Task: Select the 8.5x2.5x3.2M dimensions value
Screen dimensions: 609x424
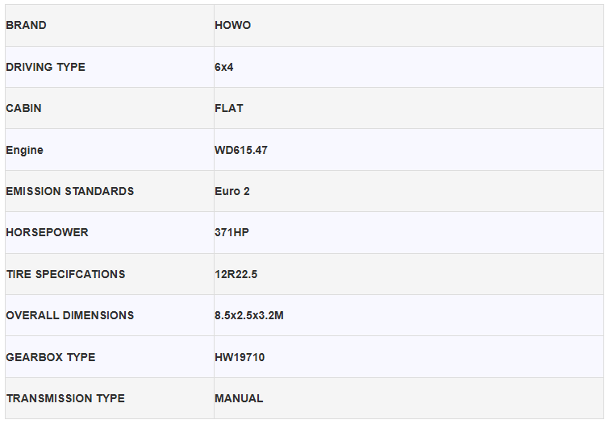Action: click(x=249, y=315)
